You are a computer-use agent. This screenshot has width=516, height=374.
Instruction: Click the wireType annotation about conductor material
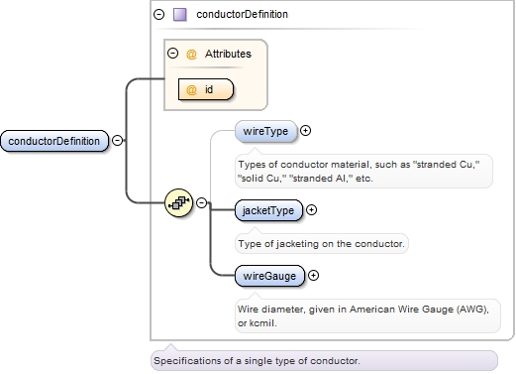(x=363, y=172)
